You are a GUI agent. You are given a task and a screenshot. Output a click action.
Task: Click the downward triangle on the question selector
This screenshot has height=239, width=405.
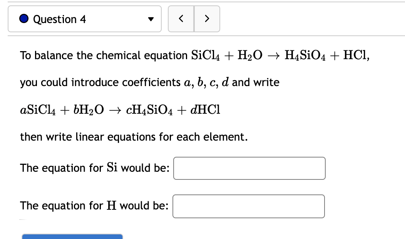[x=151, y=19]
